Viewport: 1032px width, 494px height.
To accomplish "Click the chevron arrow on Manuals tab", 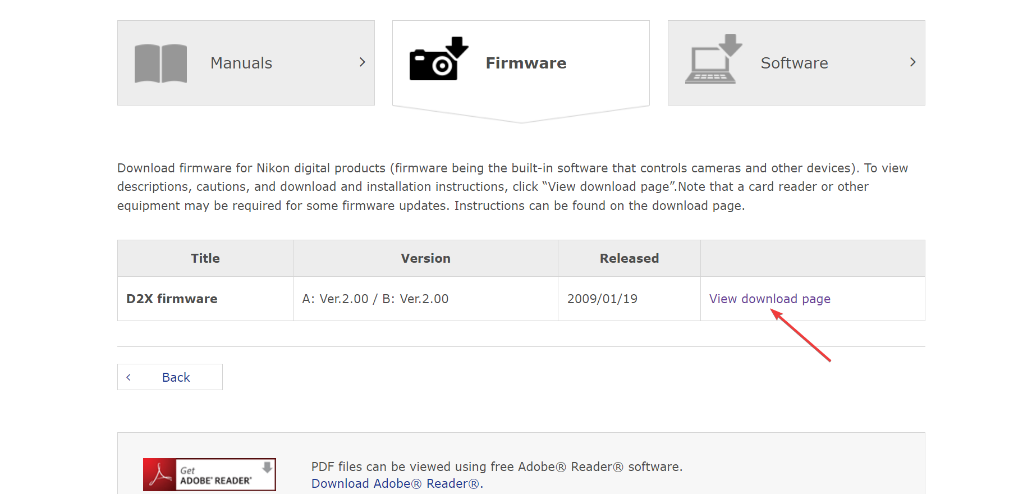I will 363,62.
